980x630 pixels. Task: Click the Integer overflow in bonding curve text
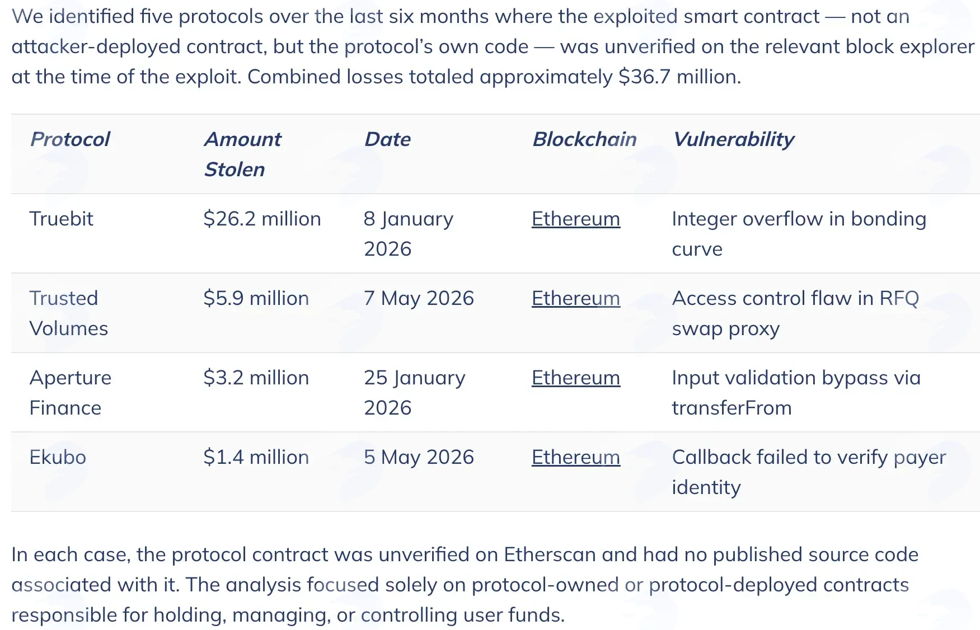[x=799, y=234]
